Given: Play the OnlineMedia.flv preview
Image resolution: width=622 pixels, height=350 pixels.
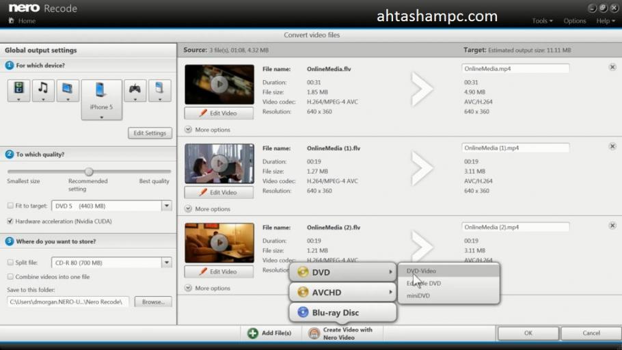Looking at the screenshot, I should click(219, 84).
